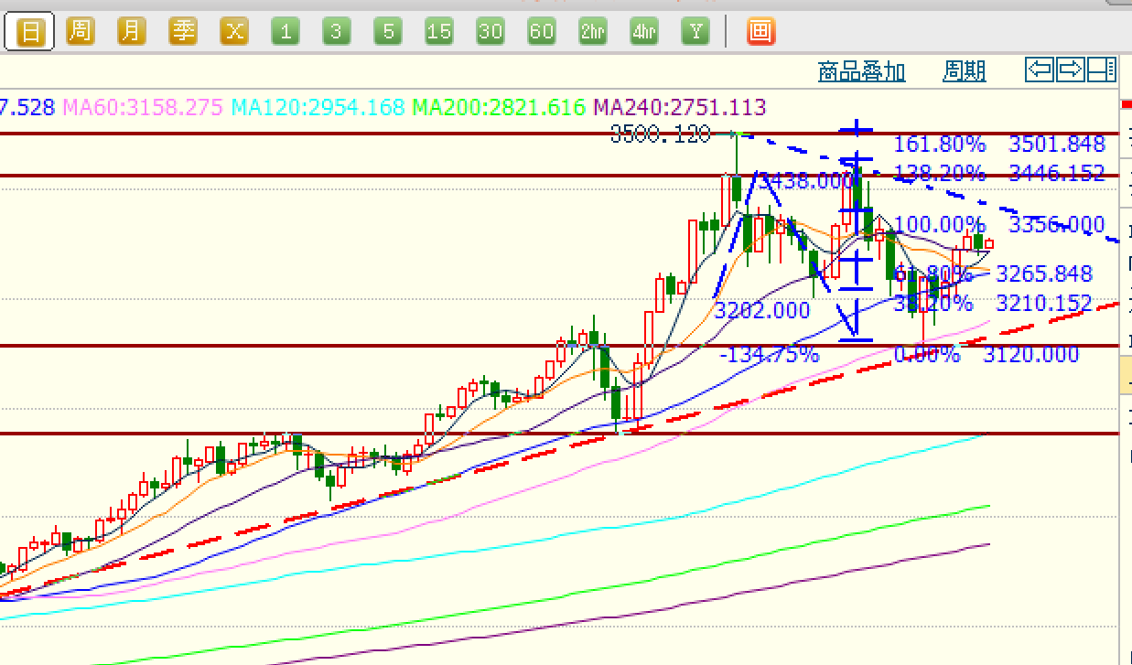Switch chart to monthly (月) period
This screenshot has height=665, width=1132.
132,32
